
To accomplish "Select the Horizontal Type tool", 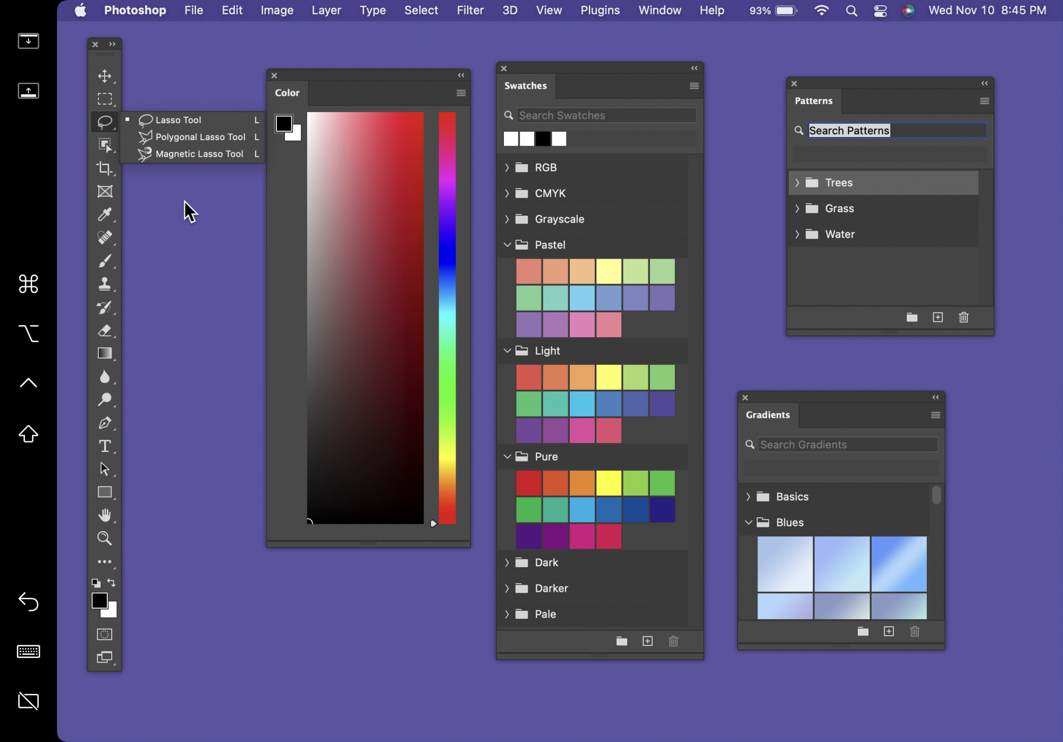I will [x=104, y=446].
